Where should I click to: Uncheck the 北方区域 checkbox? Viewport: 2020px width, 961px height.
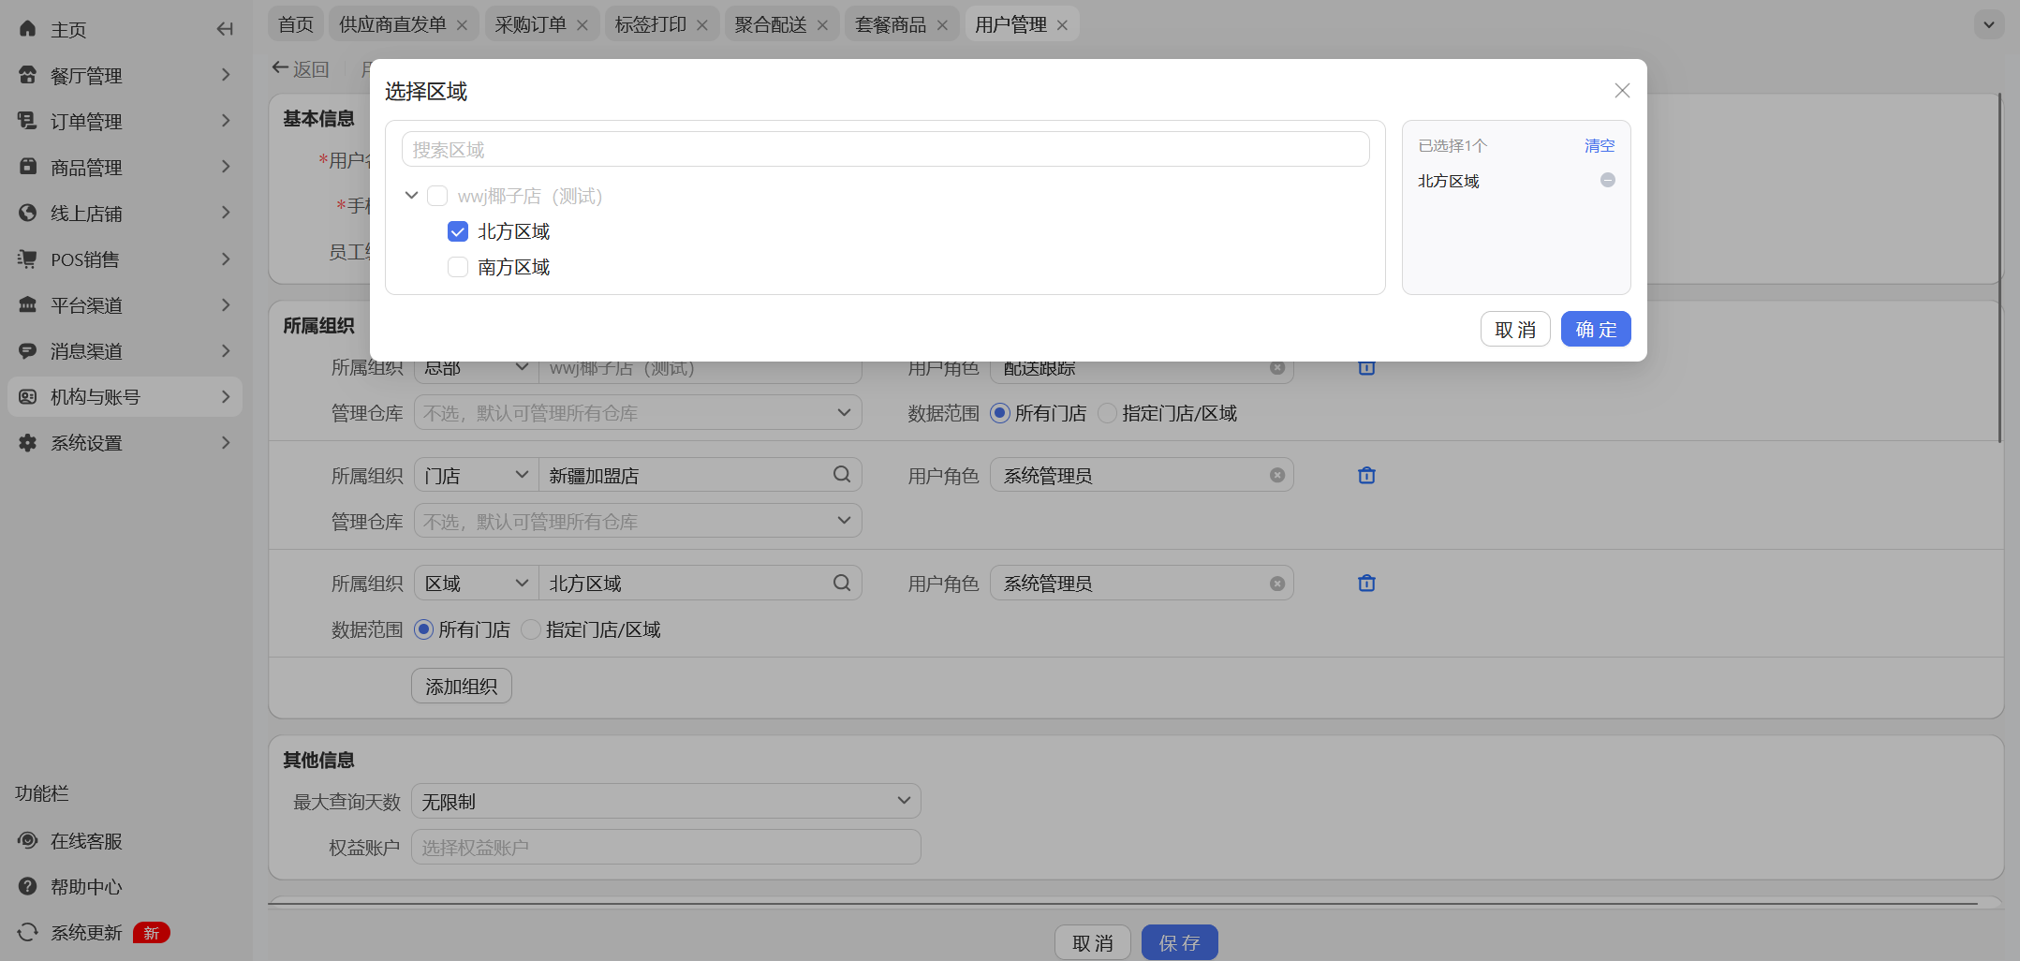(458, 231)
